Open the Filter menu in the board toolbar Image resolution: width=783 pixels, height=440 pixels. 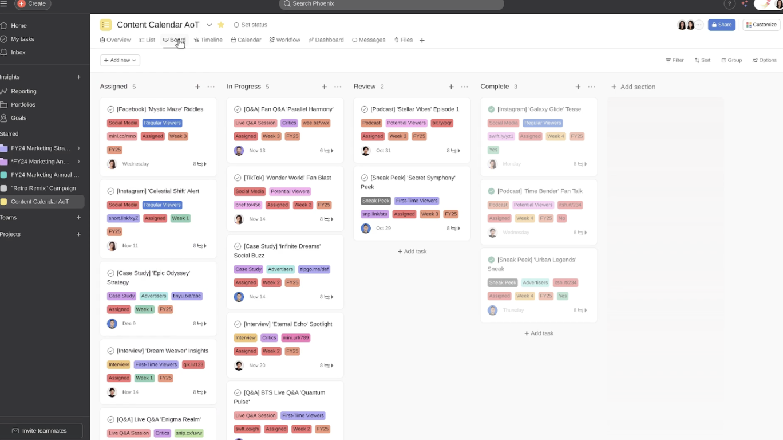point(674,60)
